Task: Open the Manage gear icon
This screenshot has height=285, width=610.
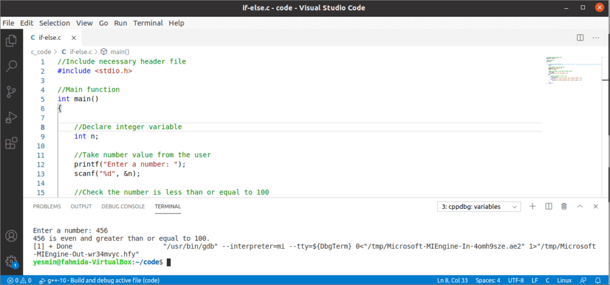Action: [11, 261]
